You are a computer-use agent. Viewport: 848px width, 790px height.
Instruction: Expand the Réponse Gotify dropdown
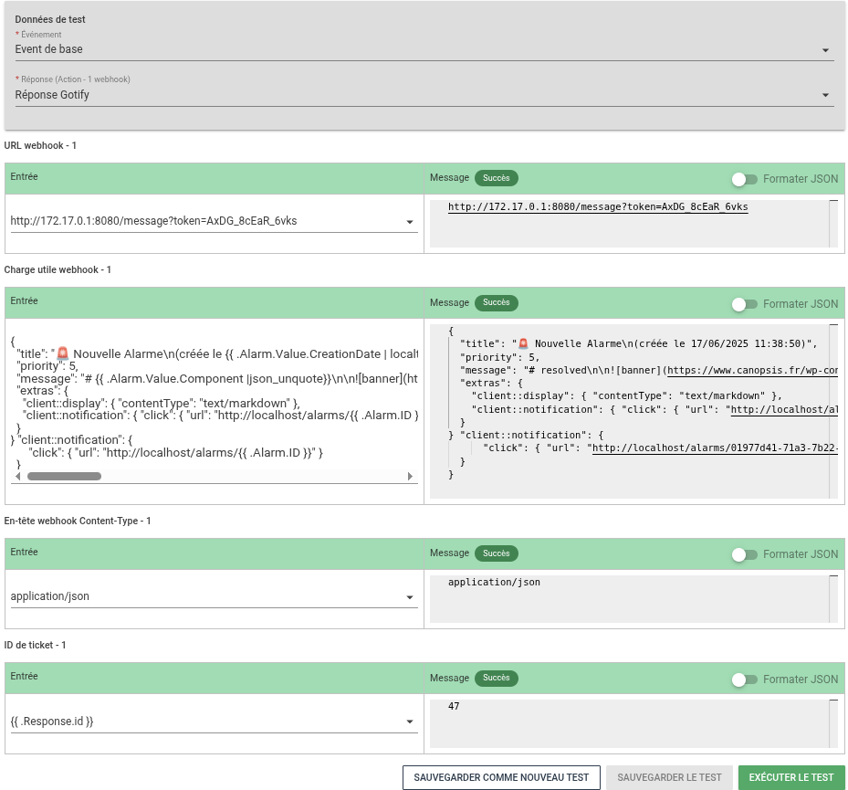pyautogui.click(x=825, y=95)
